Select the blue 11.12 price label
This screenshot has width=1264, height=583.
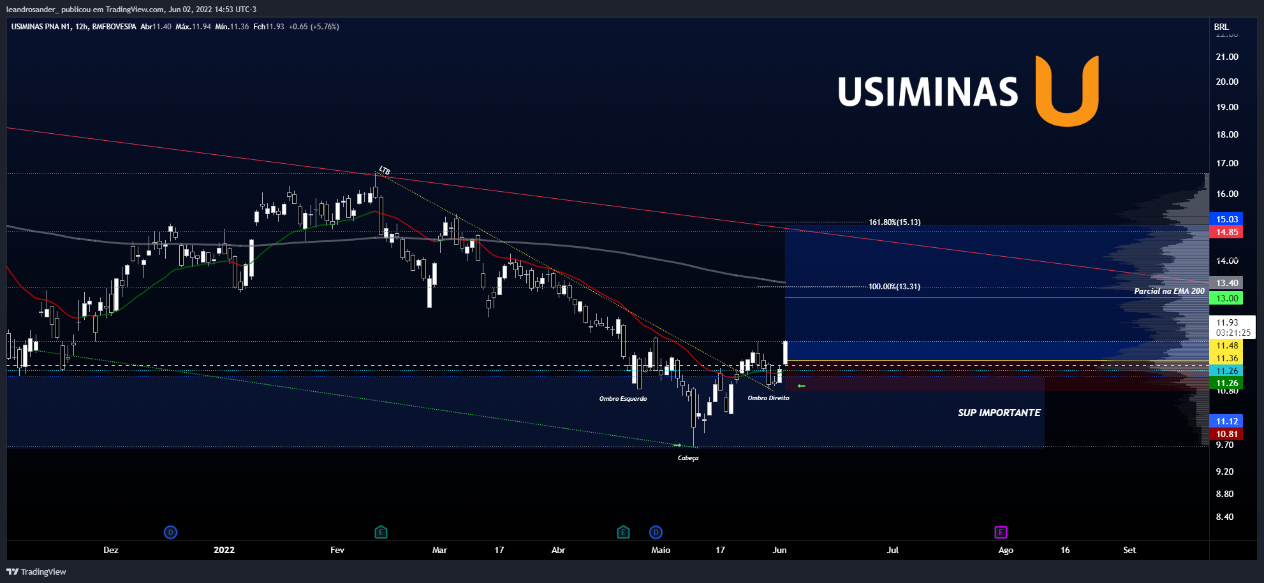coord(1226,421)
